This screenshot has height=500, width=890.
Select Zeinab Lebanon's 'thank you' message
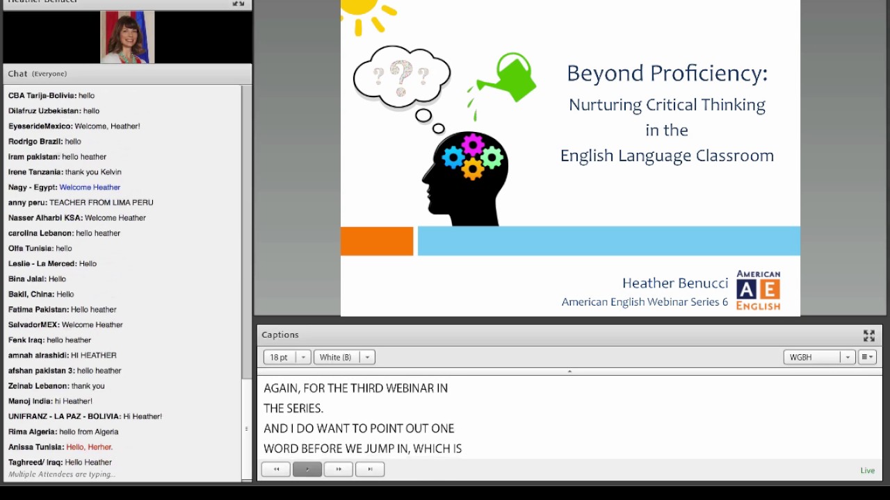[x=56, y=386]
